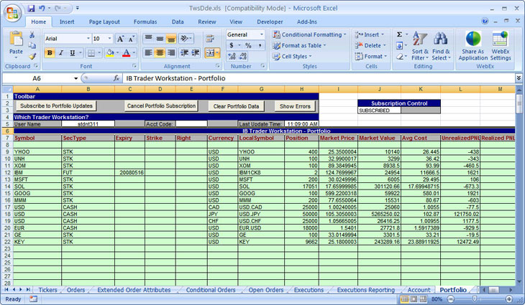Screen dimensions: 525x305
Task: Click the Shrink Font icon
Action: coord(131,39)
